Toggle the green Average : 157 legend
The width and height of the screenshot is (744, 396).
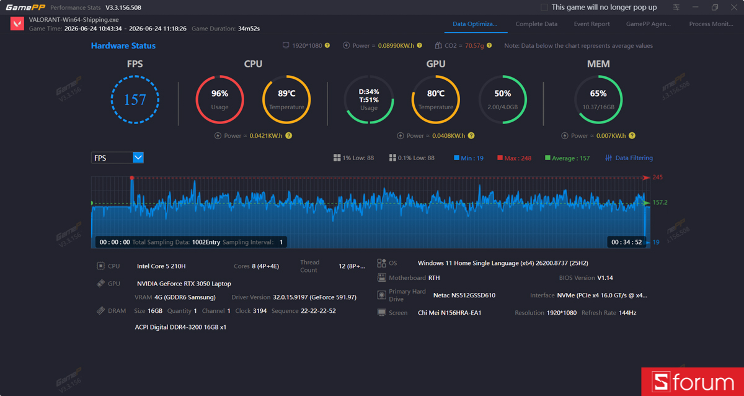coord(567,158)
